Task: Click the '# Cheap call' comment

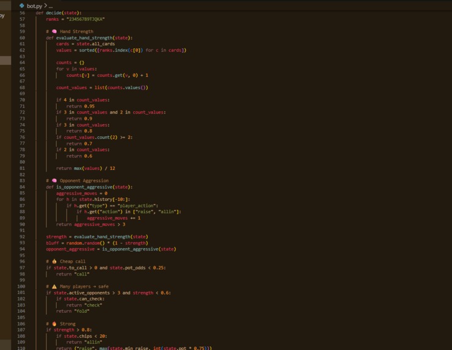Action: pos(66,261)
